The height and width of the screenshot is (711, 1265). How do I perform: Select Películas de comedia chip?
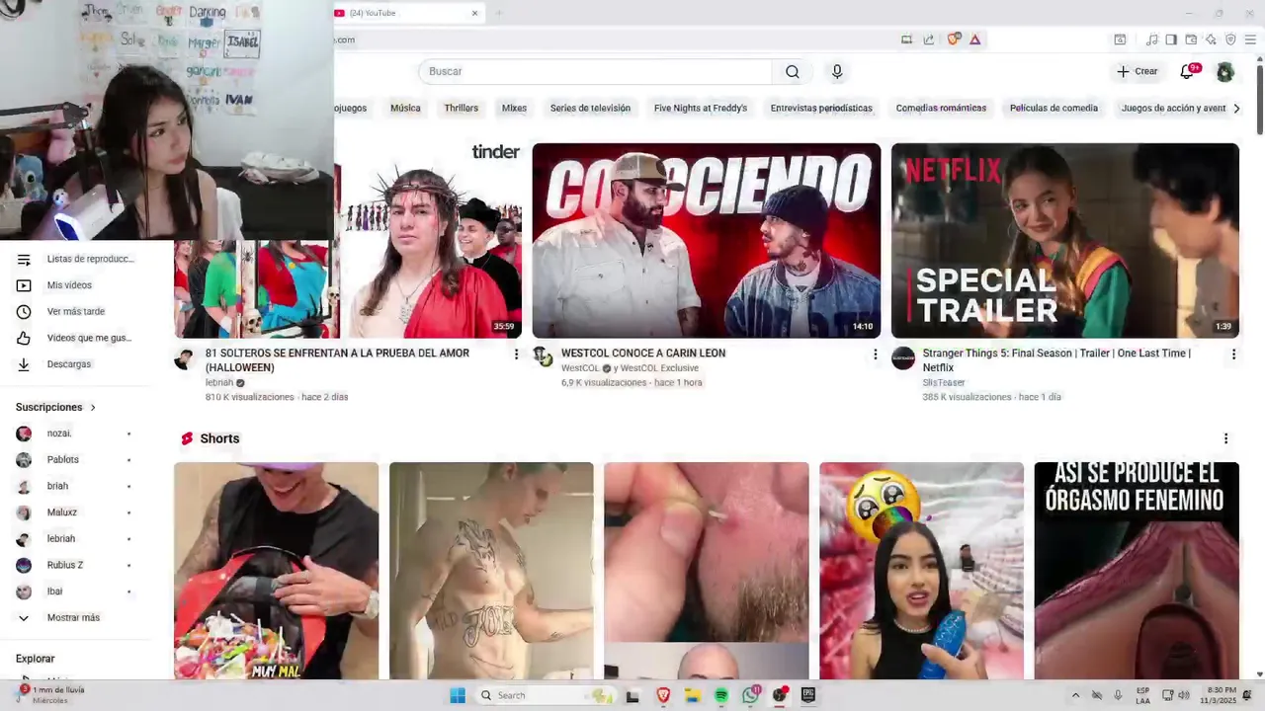1054,109
